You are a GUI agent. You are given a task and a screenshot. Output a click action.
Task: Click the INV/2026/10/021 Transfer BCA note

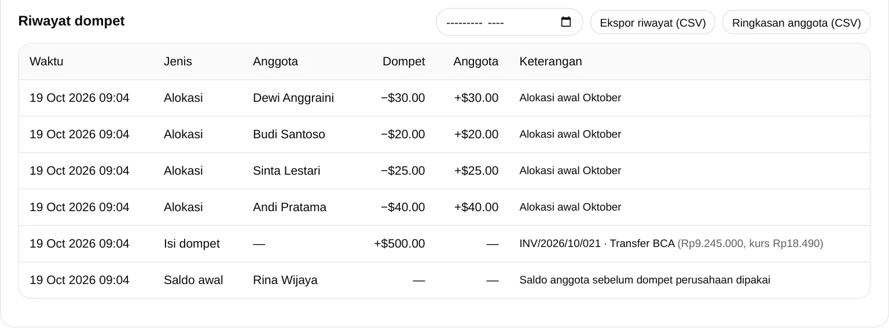[597, 244]
